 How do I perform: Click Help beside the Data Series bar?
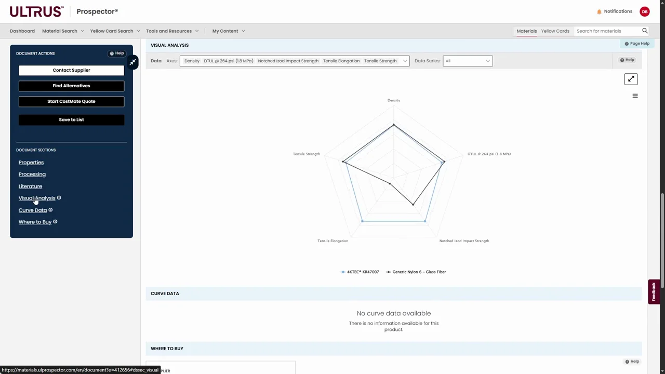[627, 60]
